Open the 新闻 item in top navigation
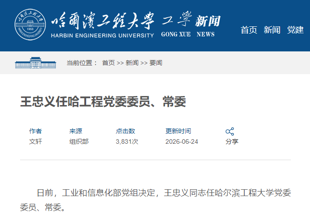The height and width of the screenshot is (222, 310). pos(272,30)
